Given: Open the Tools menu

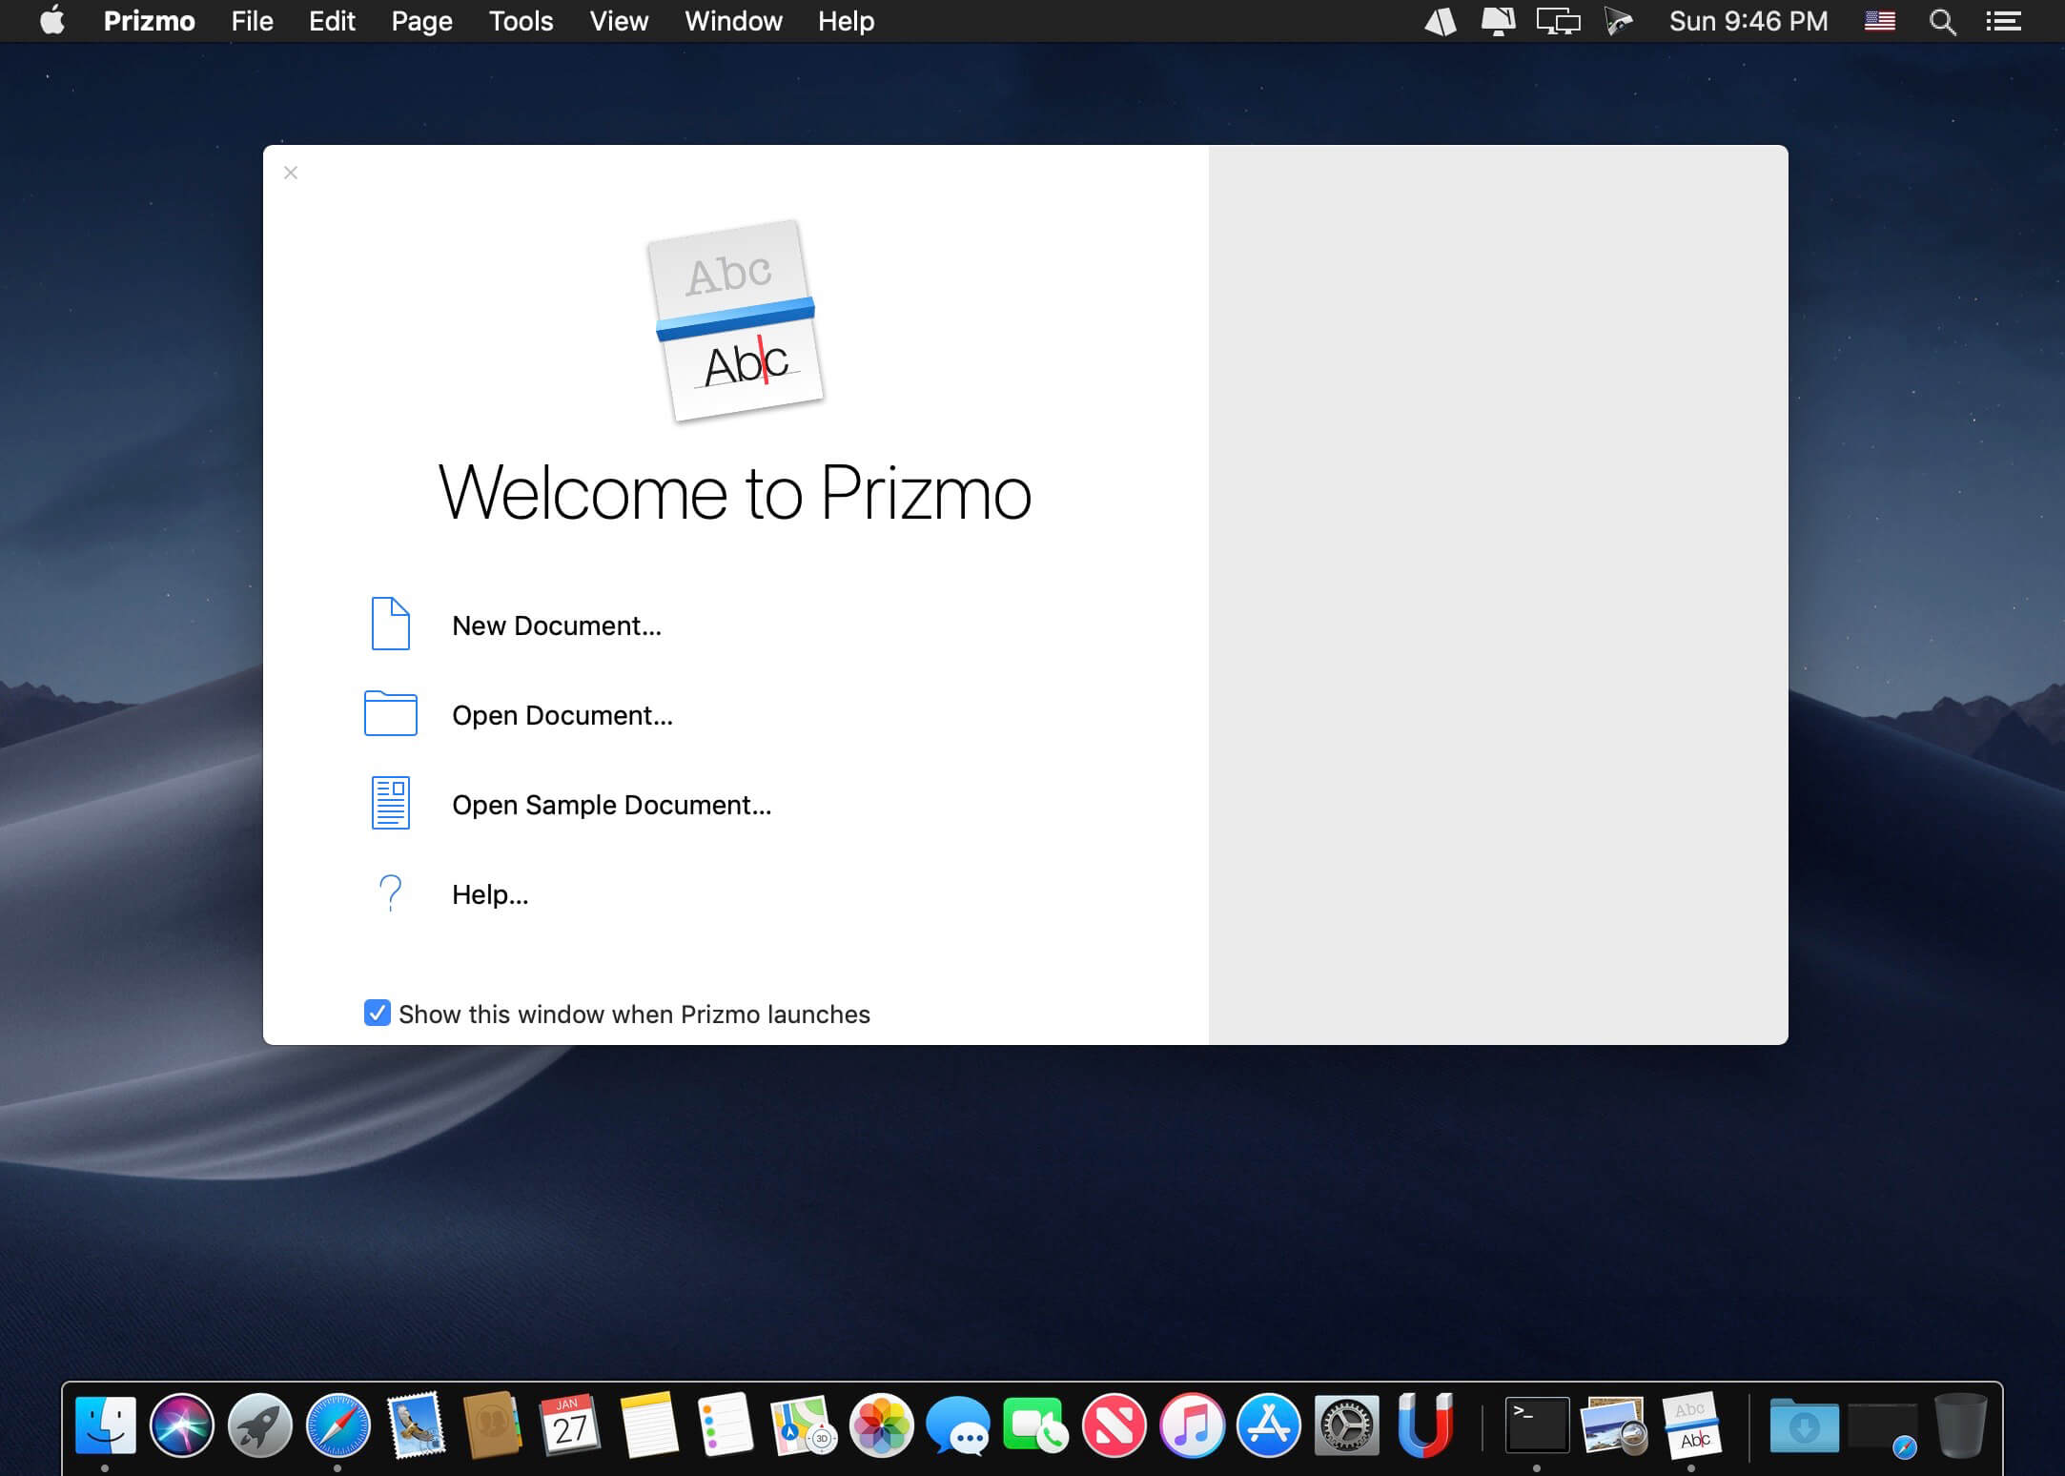Looking at the screenshot, I should click(521, 21).
